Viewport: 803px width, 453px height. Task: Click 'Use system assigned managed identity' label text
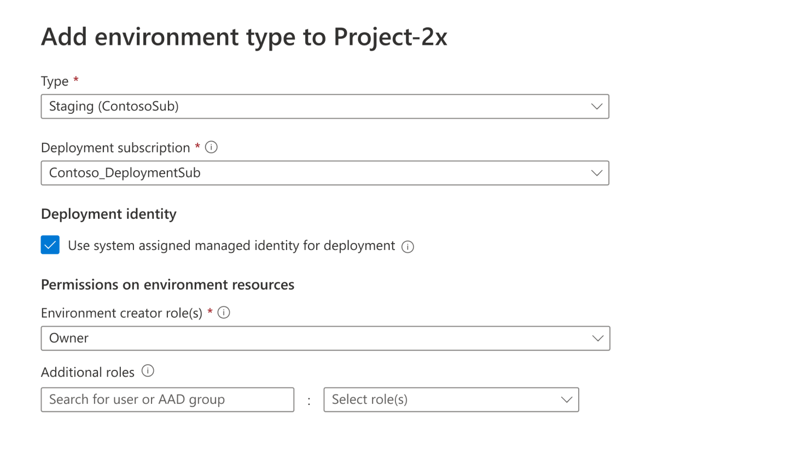pos(231,246)
